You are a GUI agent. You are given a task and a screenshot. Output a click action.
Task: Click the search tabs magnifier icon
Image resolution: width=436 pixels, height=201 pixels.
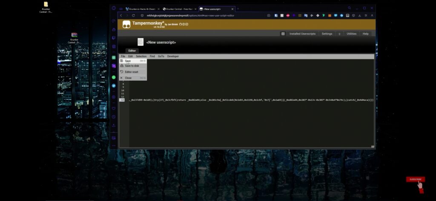pos(350,8)
